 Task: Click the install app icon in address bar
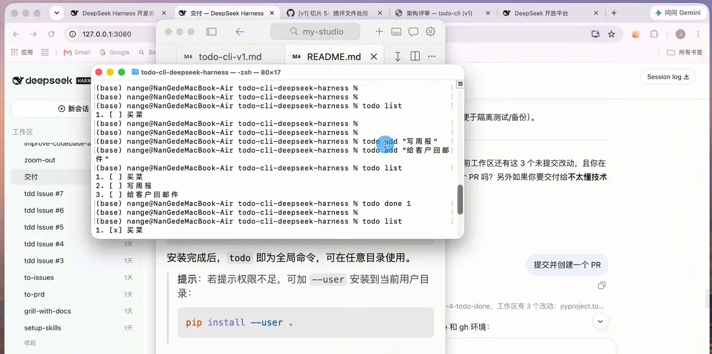(x=595, y=34)
